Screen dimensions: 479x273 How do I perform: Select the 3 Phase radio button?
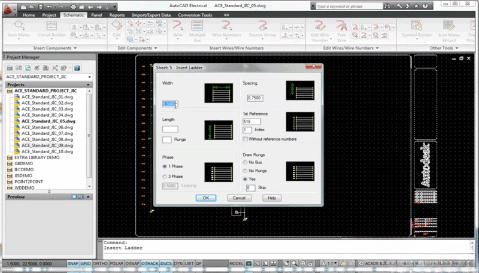point(165,177)
